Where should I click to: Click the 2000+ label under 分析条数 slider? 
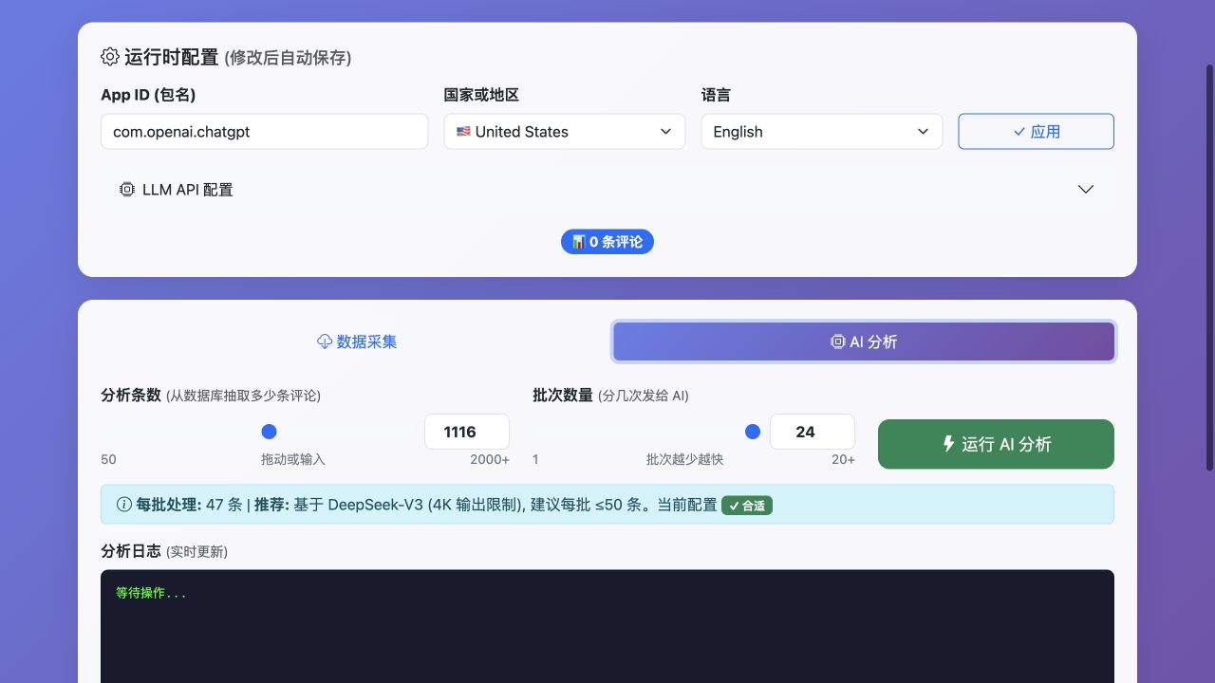(490, 459)
